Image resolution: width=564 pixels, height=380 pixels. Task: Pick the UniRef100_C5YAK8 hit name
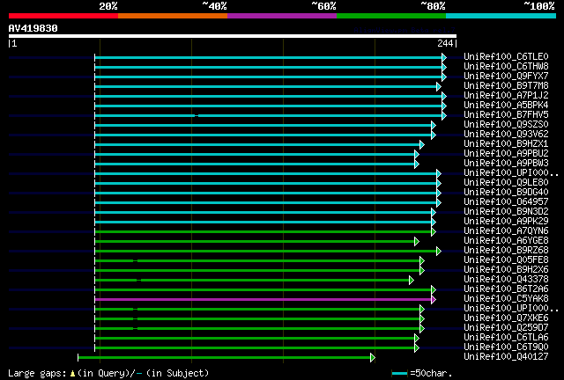point(506,299)
